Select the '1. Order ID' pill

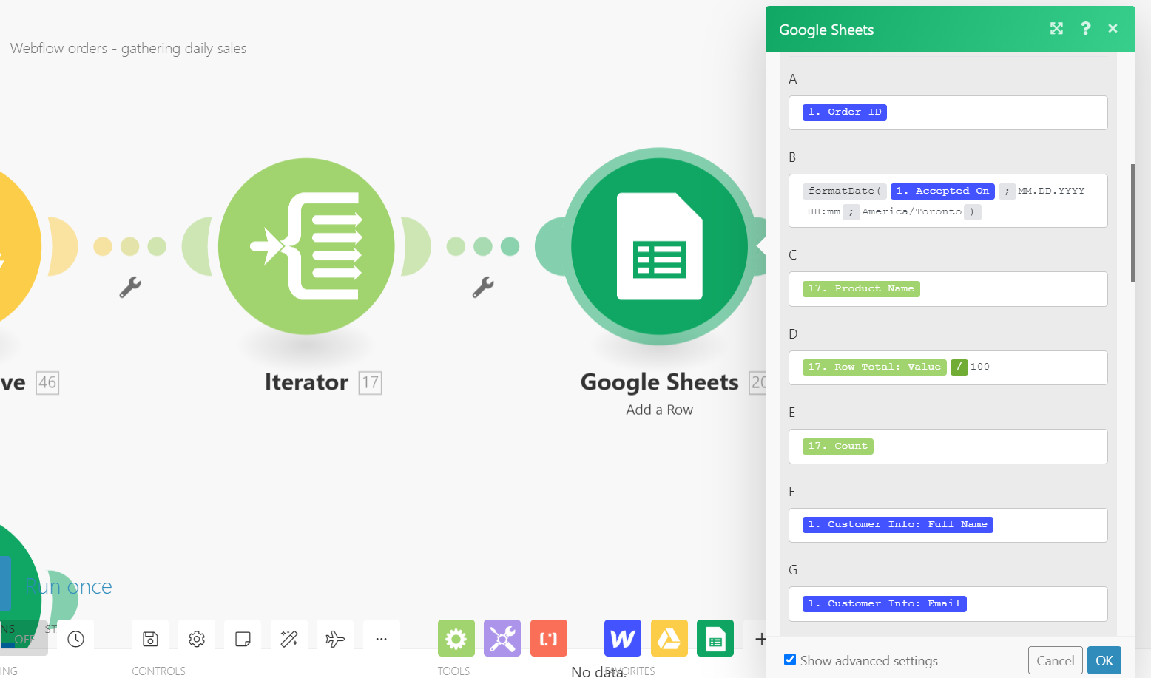[845, 112]
